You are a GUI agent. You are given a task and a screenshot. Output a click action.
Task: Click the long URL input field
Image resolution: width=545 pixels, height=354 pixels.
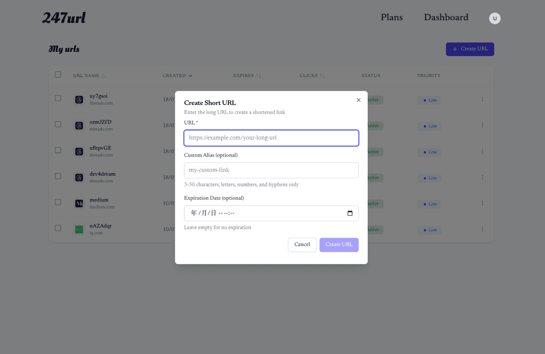click(271, 138)
